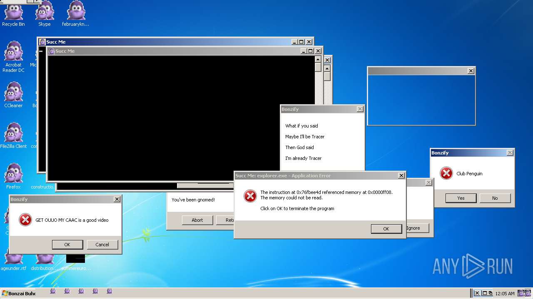This screenshot has width=533, height=299.
Task: Launch Skype from the desktop
Action: (x=45, y=14)
